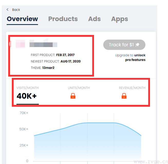
Task: Click the UNITS/MONTH label
Action: (x=79, y=88)
